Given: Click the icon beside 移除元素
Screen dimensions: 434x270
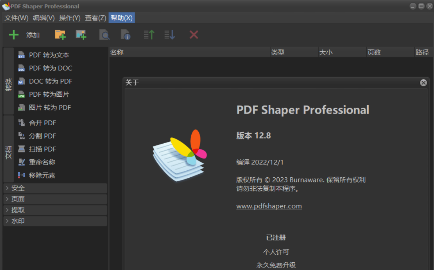Looking at the screenshot, I should pyautogui.click(x=21, y=175).
